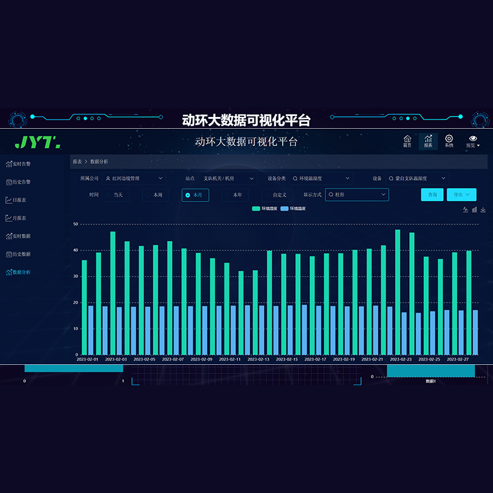The image size is (493, 493).
Task: Toggle green 环境湿度 legend swatch
Action: click(x=256, y=209)
